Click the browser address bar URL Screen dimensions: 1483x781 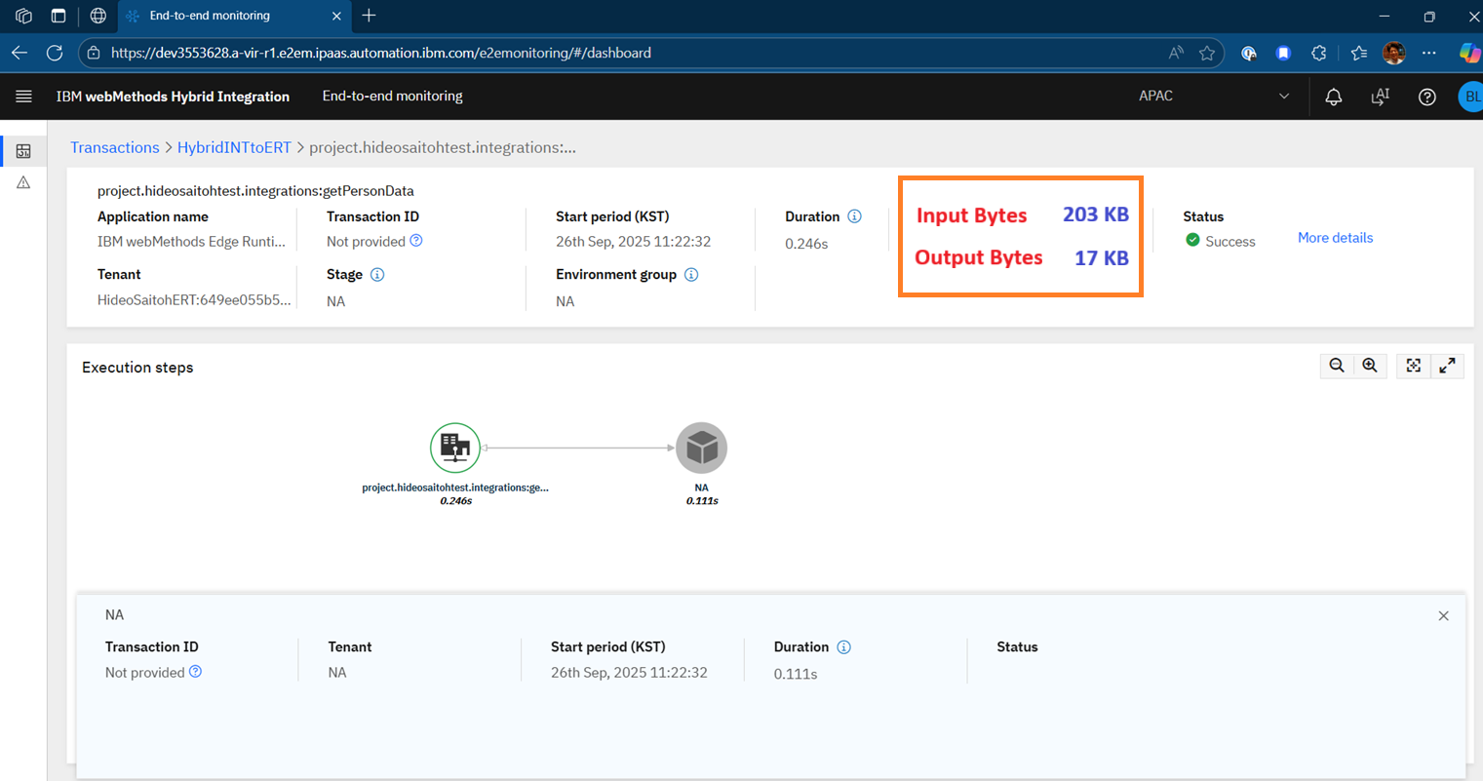click(x=380, y=53)
